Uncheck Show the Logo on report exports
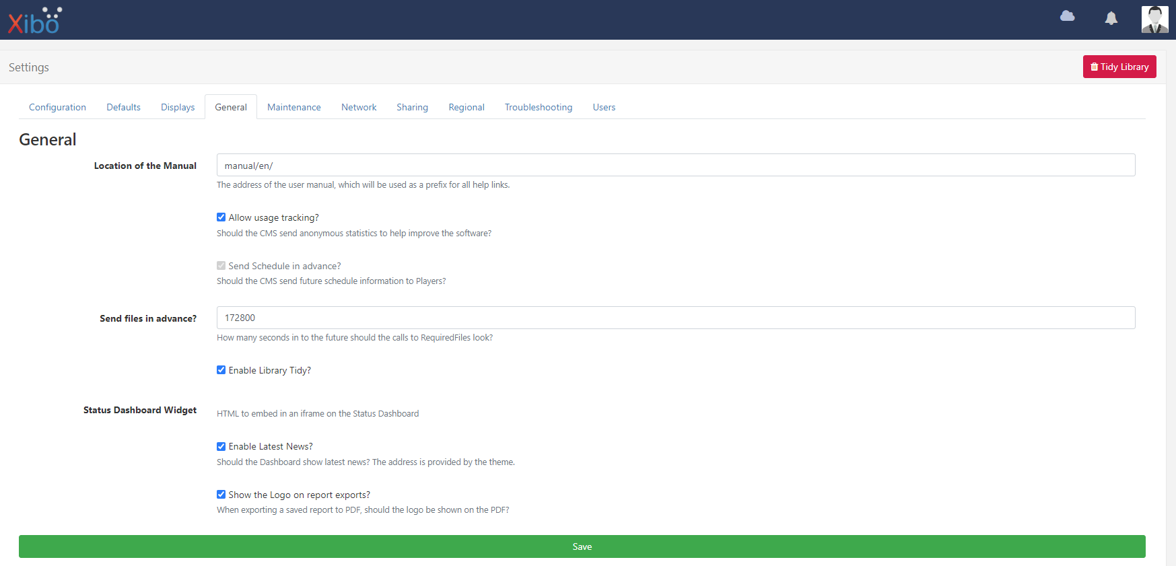 tap(221, 495)
